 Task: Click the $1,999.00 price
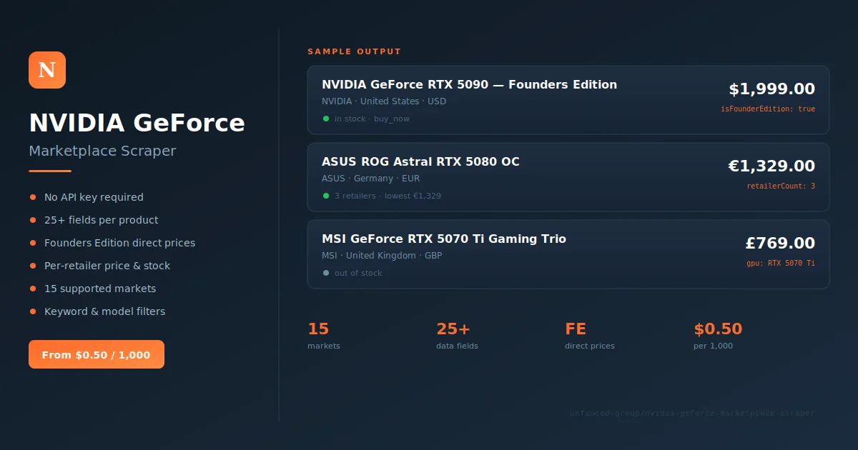(772, 89)
